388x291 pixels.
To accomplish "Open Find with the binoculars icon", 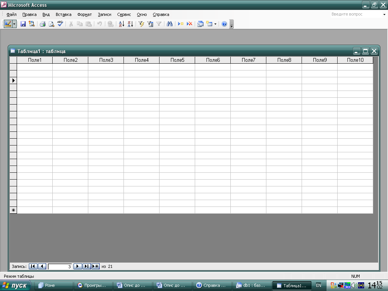I will 169,24.
